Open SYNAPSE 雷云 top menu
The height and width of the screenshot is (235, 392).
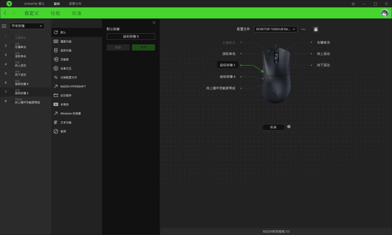pyautogui.click(x=34, y=4)
